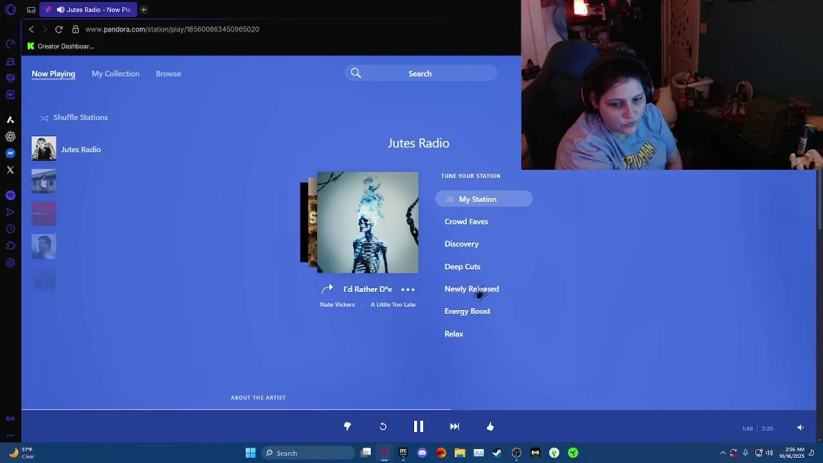Image resolution: width=823 pixels, height=463 pixels.
Task: Select Deep Cuts station mode
Action: pyautogui.click(x=462, y=266)
